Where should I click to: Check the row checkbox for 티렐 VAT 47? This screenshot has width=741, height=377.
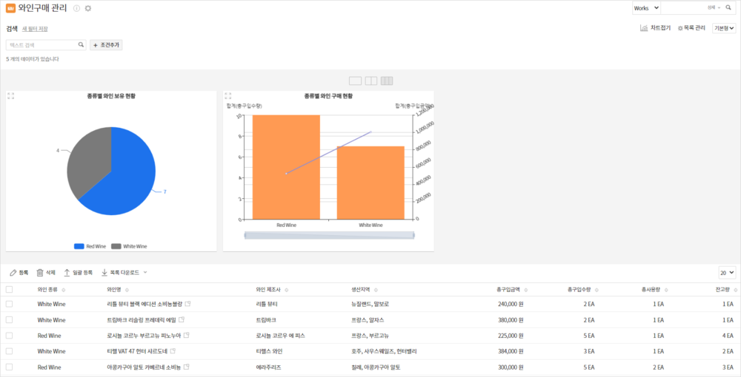(9, 351)
